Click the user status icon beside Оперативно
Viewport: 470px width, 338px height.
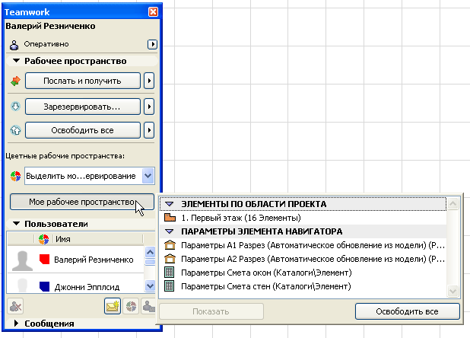[14, 45]
